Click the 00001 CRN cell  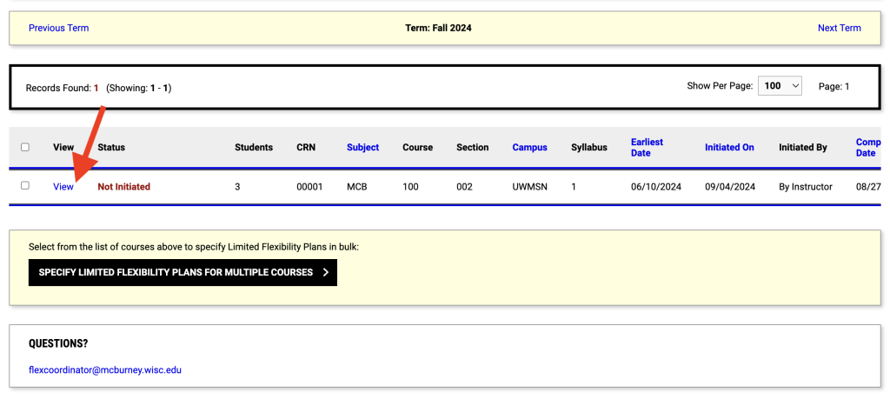(x=309, y=186)
